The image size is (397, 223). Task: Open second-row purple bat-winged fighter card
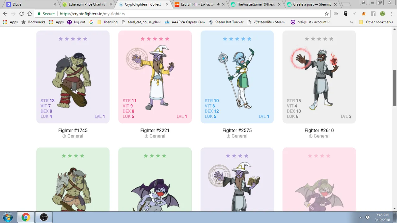tap(155, 180)
